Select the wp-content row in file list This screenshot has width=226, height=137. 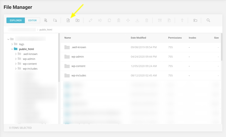pyautogui.click(x=141, y=66)
